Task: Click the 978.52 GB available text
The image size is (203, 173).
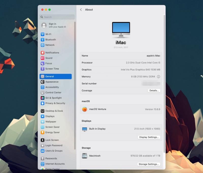Action: point(145,156)
